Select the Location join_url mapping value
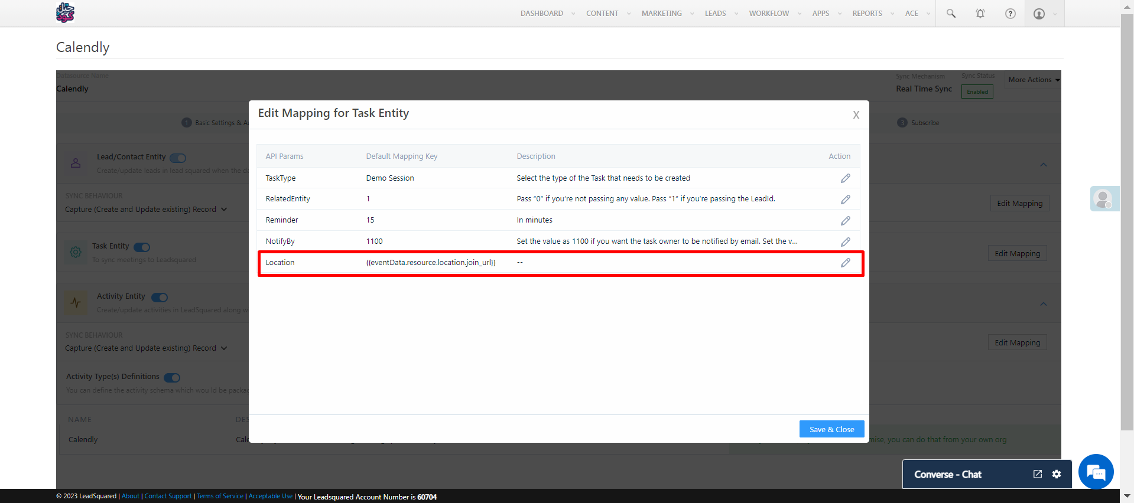1134x503 pixels. click(x=431, y=263)
